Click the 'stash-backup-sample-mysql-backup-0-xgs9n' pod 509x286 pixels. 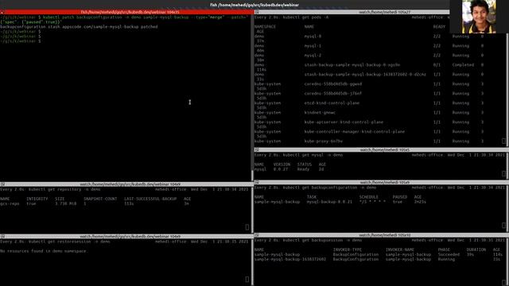pyautogui.click(x=352, y=65)
